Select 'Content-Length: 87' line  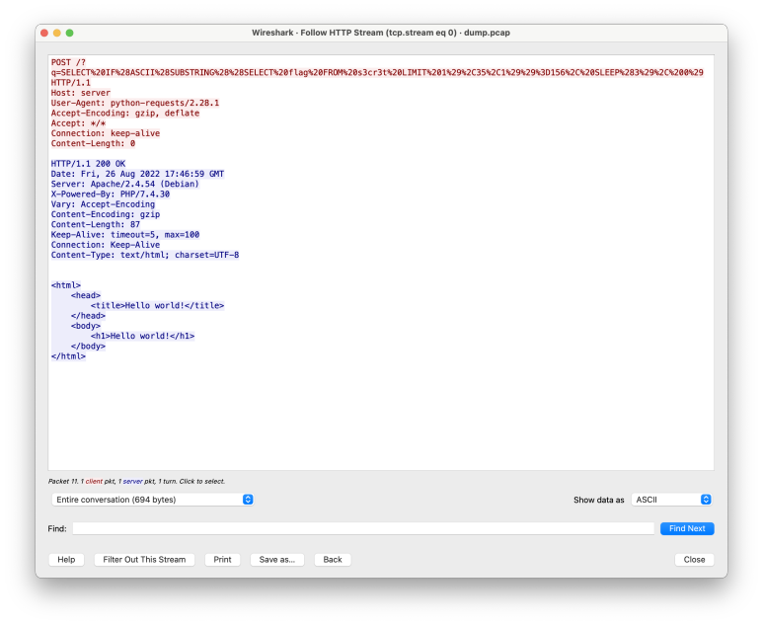(96, 224)
